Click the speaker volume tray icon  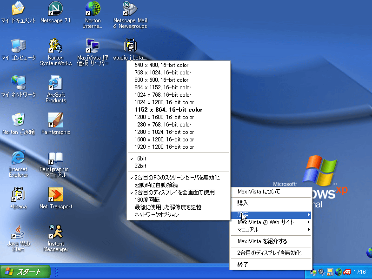pyautogui.click(x=322, y=272)
